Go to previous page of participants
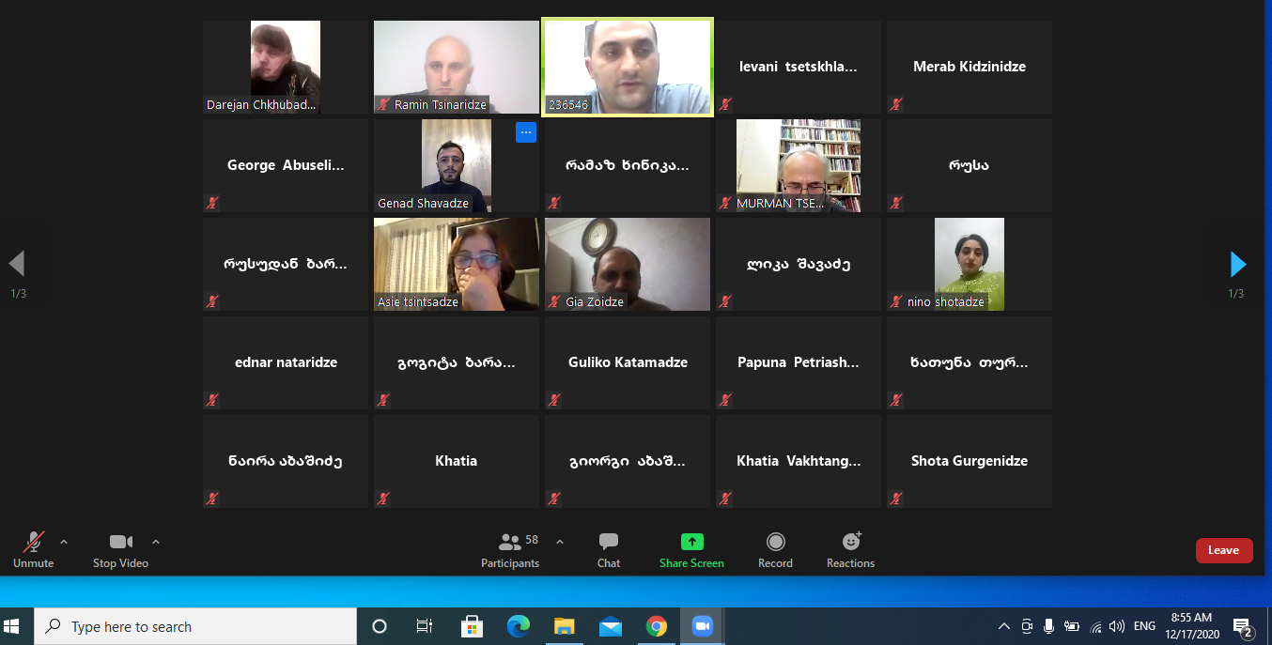This screenshot has width=1272, height=645. (x=17, y=264)
